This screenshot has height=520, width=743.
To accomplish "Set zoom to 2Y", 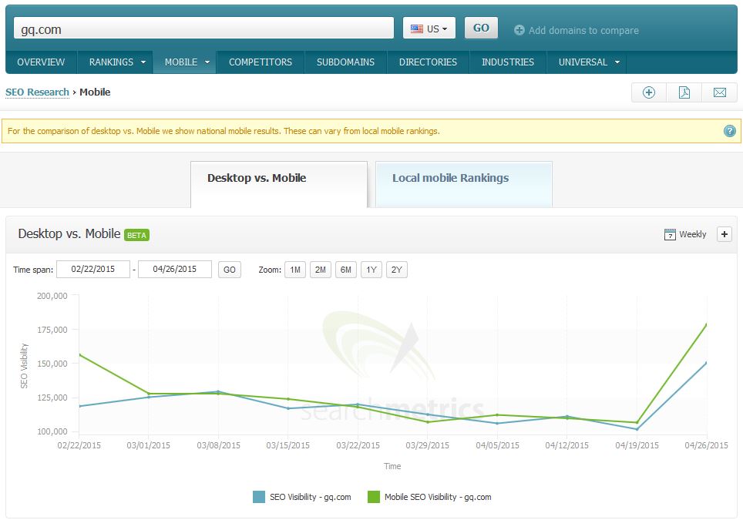I will (397, 270).
